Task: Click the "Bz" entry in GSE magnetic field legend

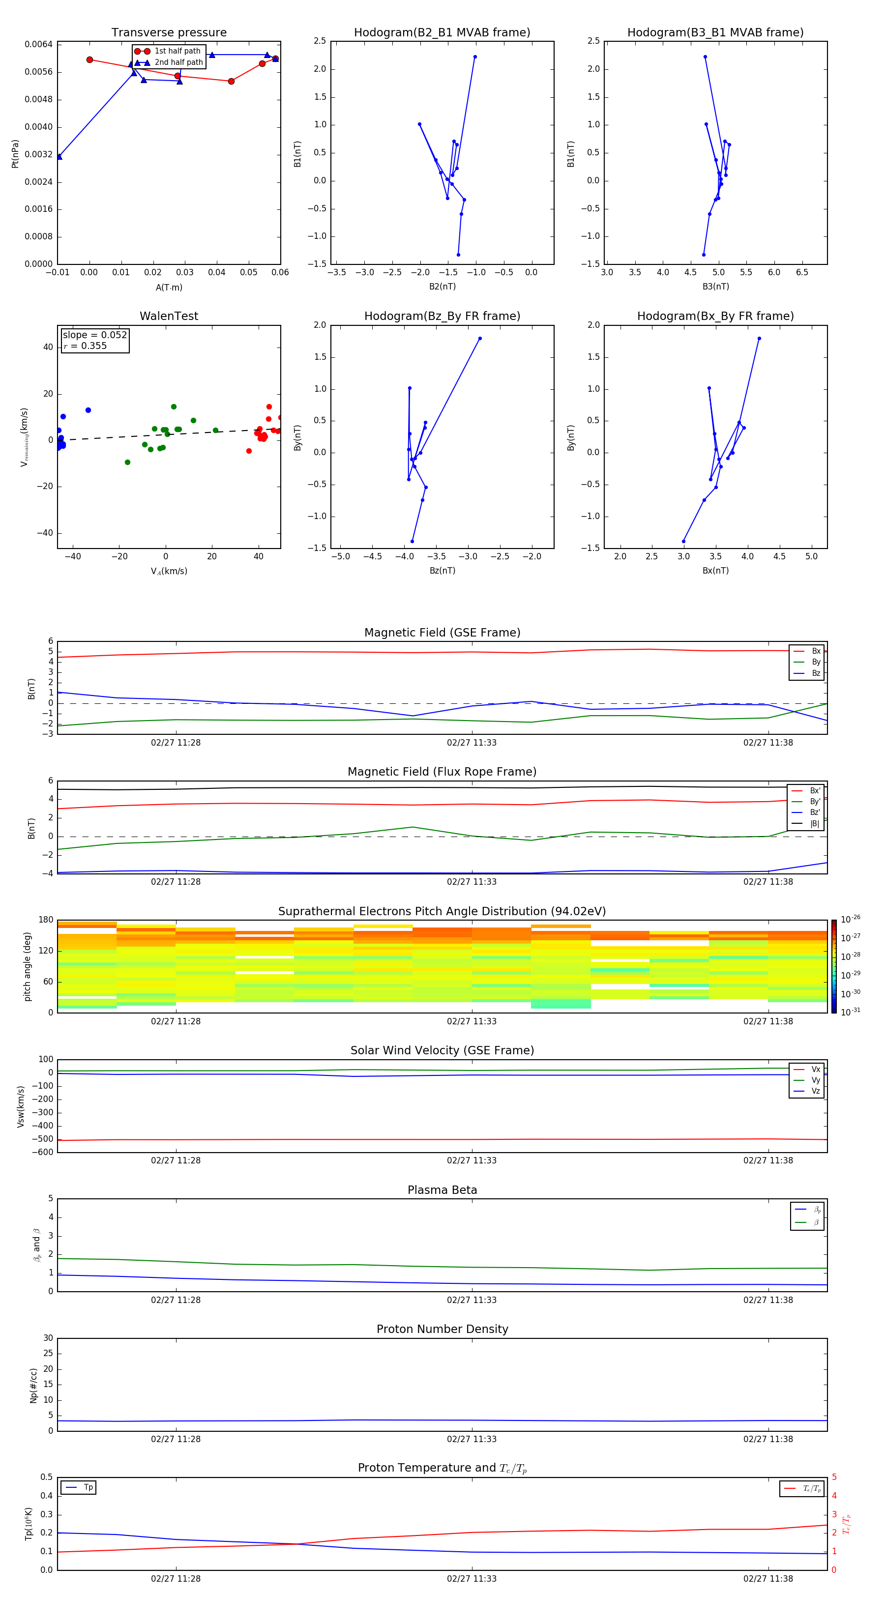Action: (x=807, y=673)
